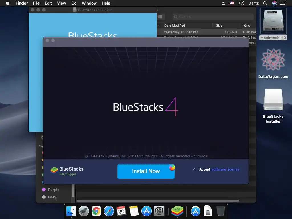Open Notes from the Dock
292x219 pixels.
tap(134, 211)
